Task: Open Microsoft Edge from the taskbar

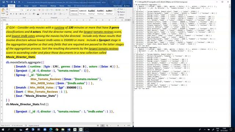Action: click(x=51, y=129)
